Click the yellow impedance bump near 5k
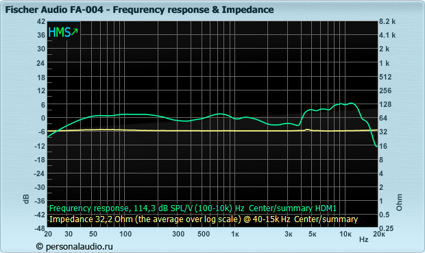The image size is (425, 253). pyautogui.click(x=308, y=130)
